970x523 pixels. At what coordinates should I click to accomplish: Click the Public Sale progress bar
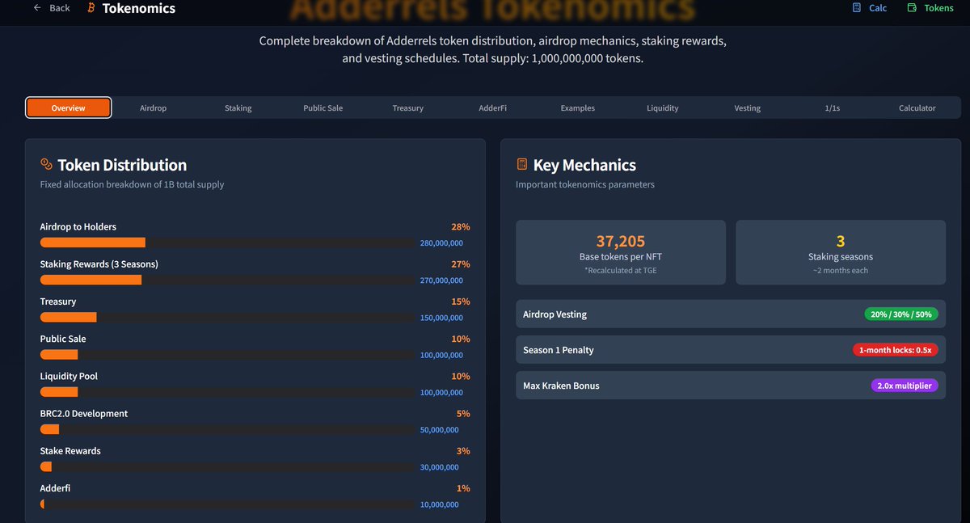coord(227,354)
